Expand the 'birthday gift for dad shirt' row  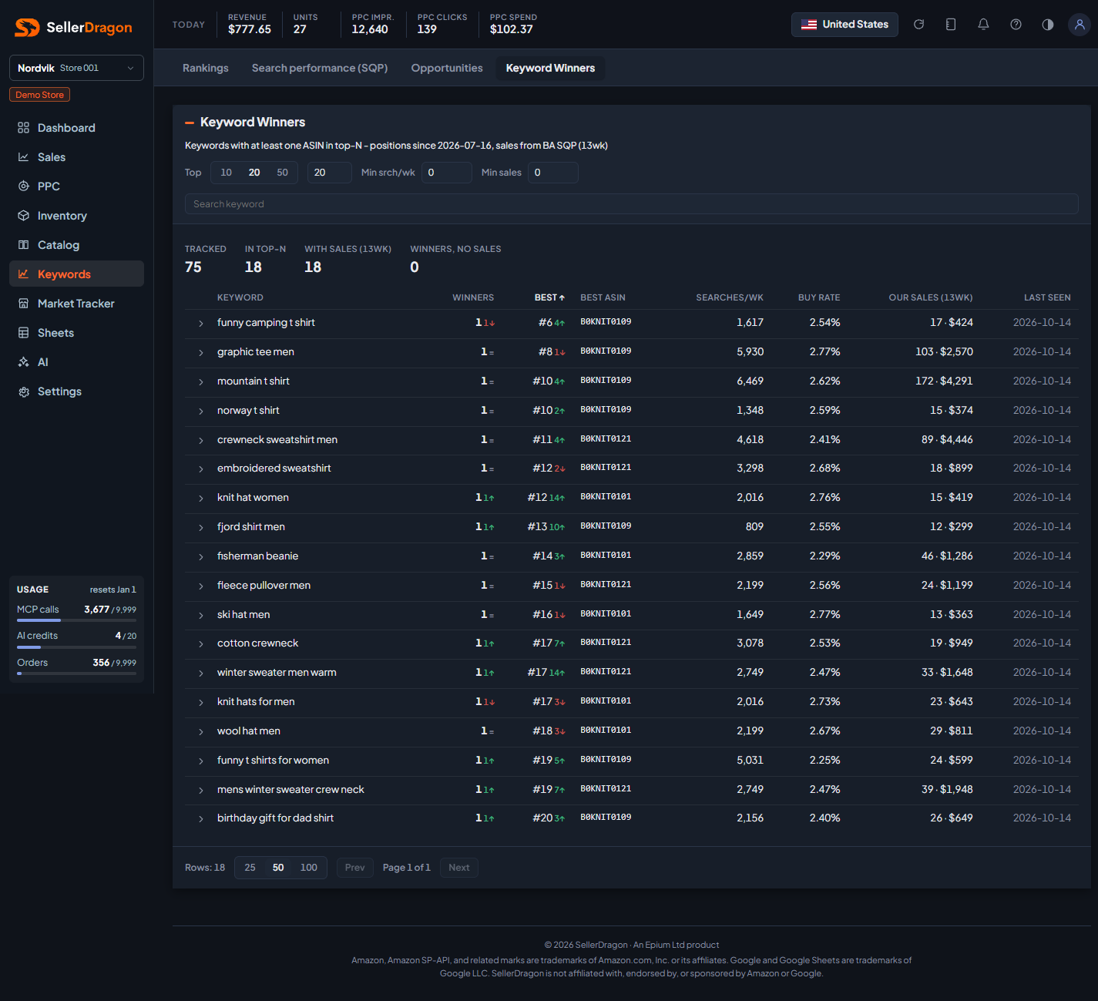pyautogui.click(x=201, y=819)
